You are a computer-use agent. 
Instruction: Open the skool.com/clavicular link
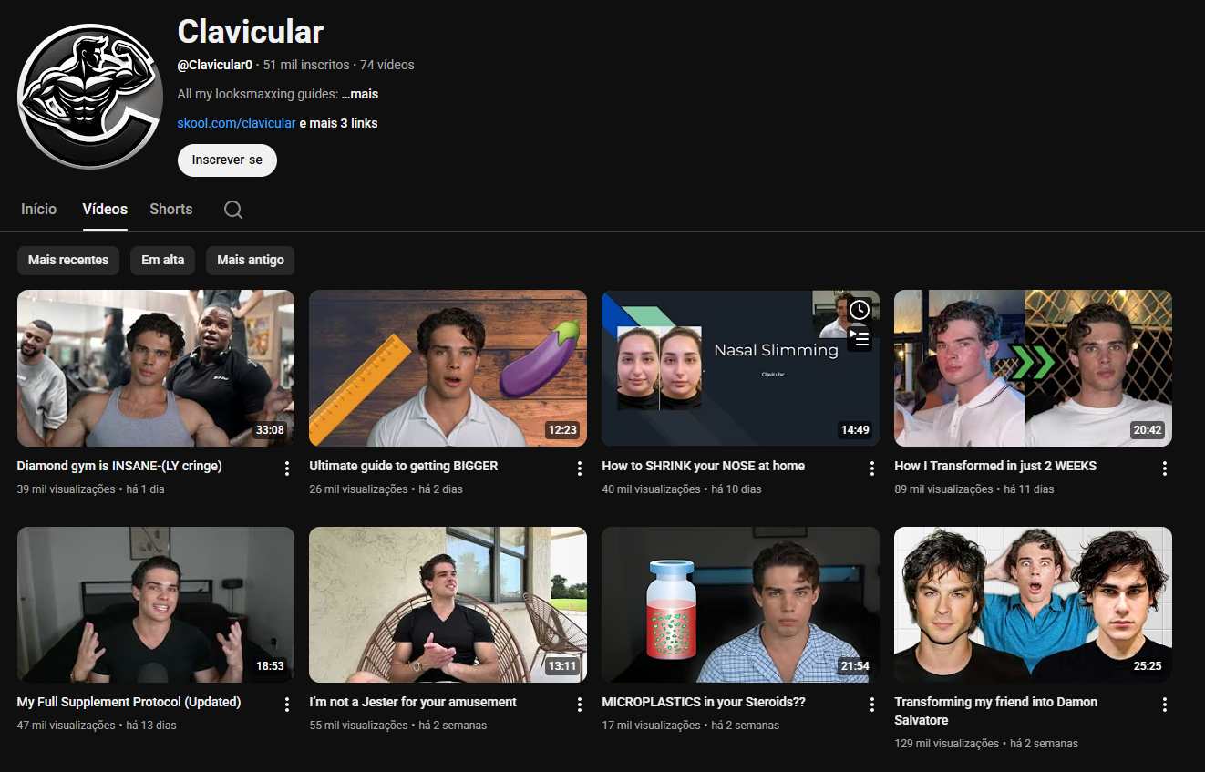(236, 123)
